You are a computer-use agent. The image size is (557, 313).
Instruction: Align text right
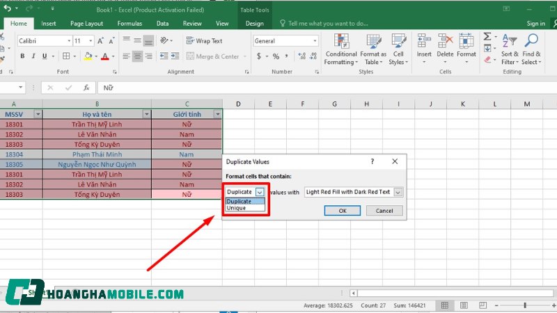click(148, 56)
